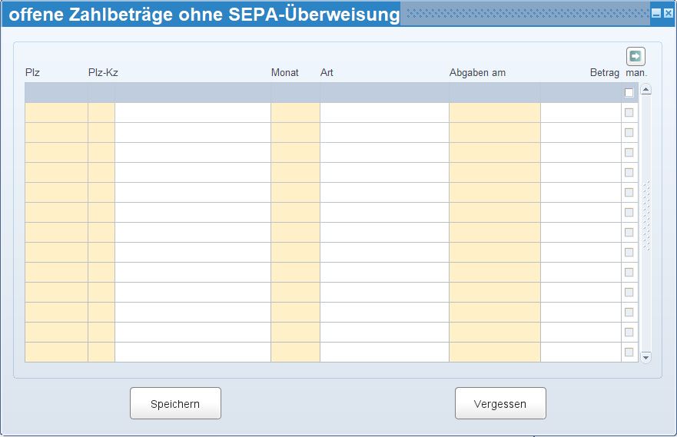Minimize the offene Zahlbeträge window
Screen dimensions: 677x437
pyautogui.click(x=656, y=14)
